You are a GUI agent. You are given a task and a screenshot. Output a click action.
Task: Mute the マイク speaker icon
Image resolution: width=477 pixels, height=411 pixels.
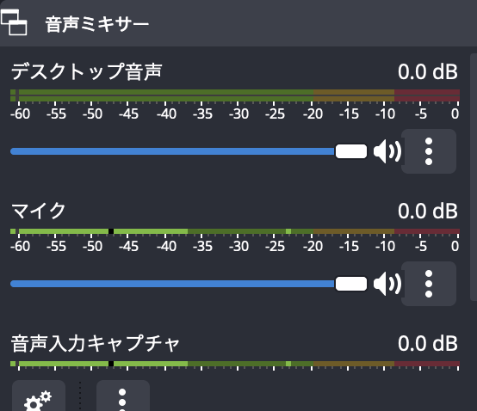point(387,284)
